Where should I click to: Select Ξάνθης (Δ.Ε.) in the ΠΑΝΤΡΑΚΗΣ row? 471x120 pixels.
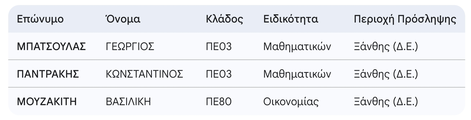point(386,74)
